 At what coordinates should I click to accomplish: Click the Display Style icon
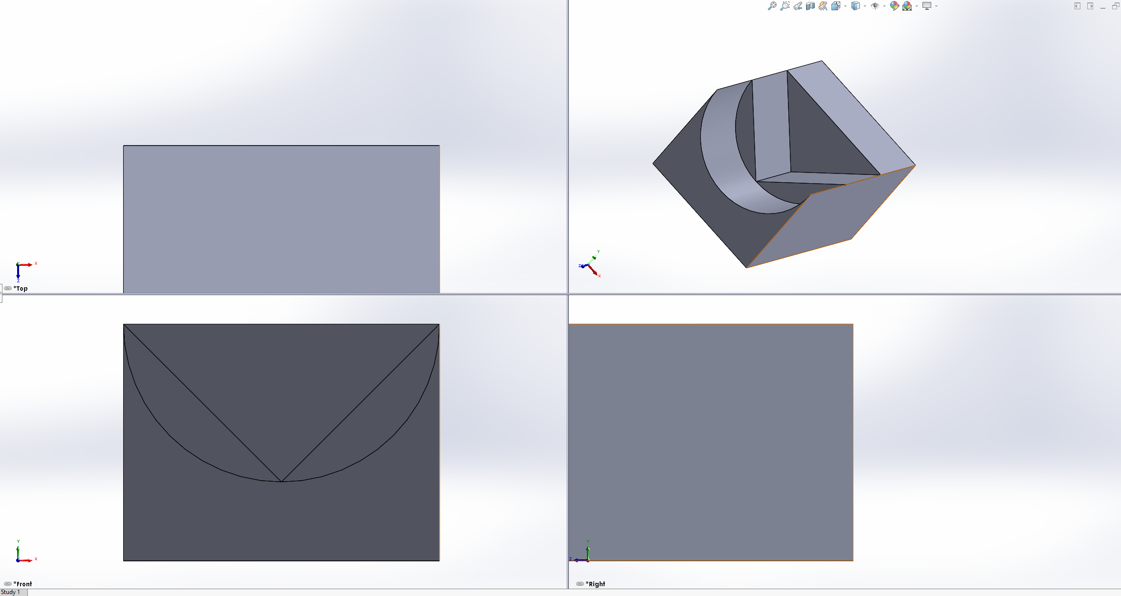tap(855, 6)
